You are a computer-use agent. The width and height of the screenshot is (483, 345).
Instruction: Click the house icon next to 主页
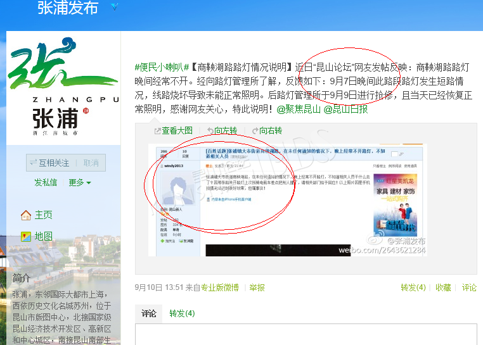pyautogui.click(x=26, y=215)
